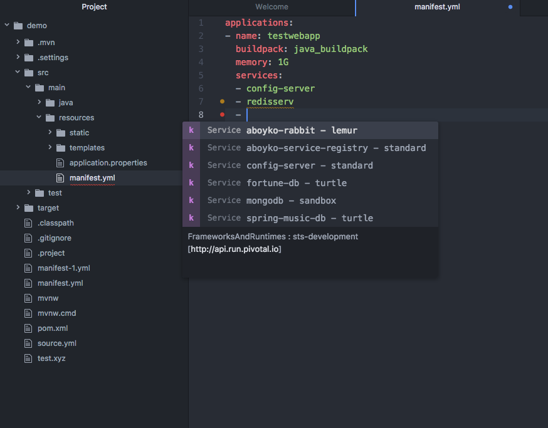Collapse the src folder chevron
The height and width of the screenshot is (428, 548).
tap(18, 72)
